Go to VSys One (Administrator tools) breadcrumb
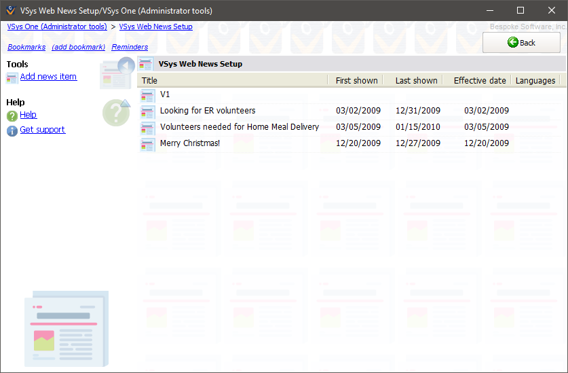 [57, 27]
